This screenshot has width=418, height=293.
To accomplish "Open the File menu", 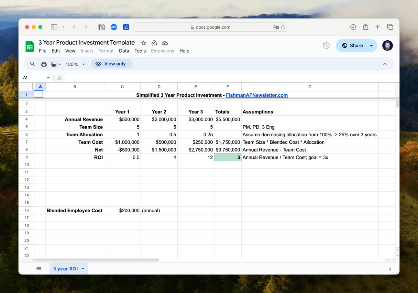I will (x=43, y=51).
